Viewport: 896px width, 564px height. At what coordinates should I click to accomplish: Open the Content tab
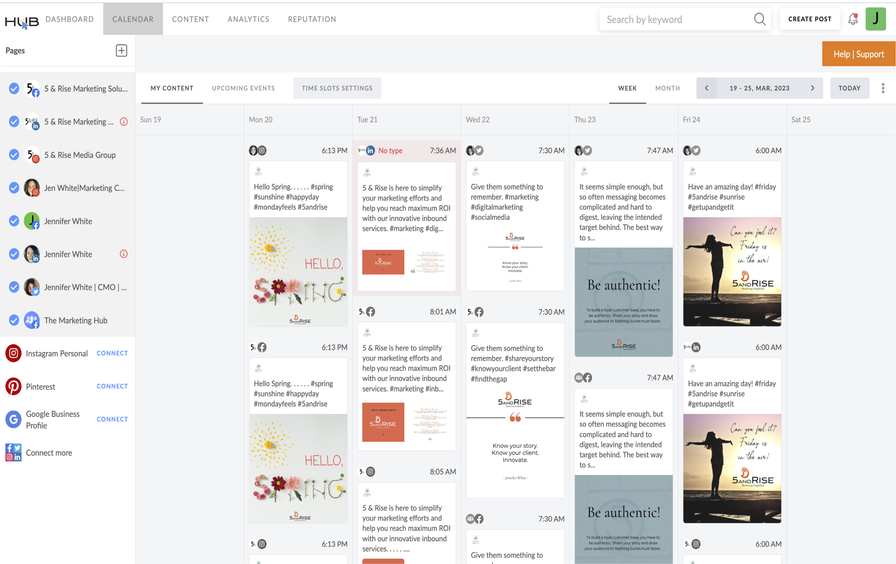click(190, 19)
